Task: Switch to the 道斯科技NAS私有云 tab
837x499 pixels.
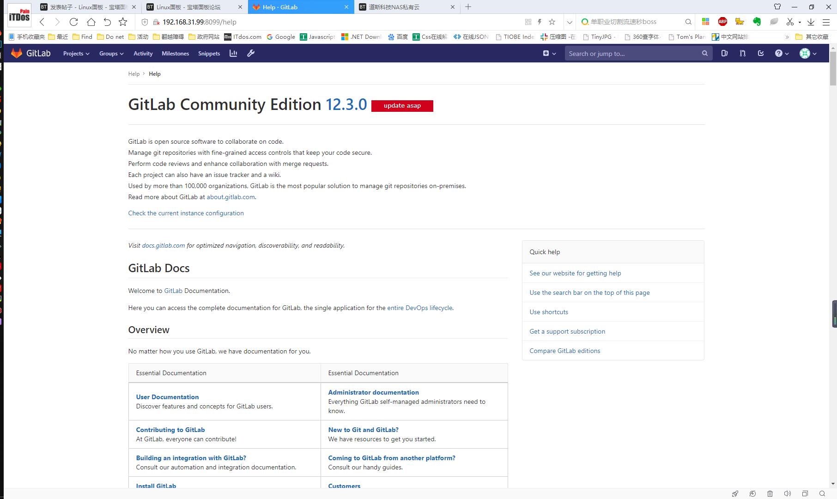Action: (407, 7)
